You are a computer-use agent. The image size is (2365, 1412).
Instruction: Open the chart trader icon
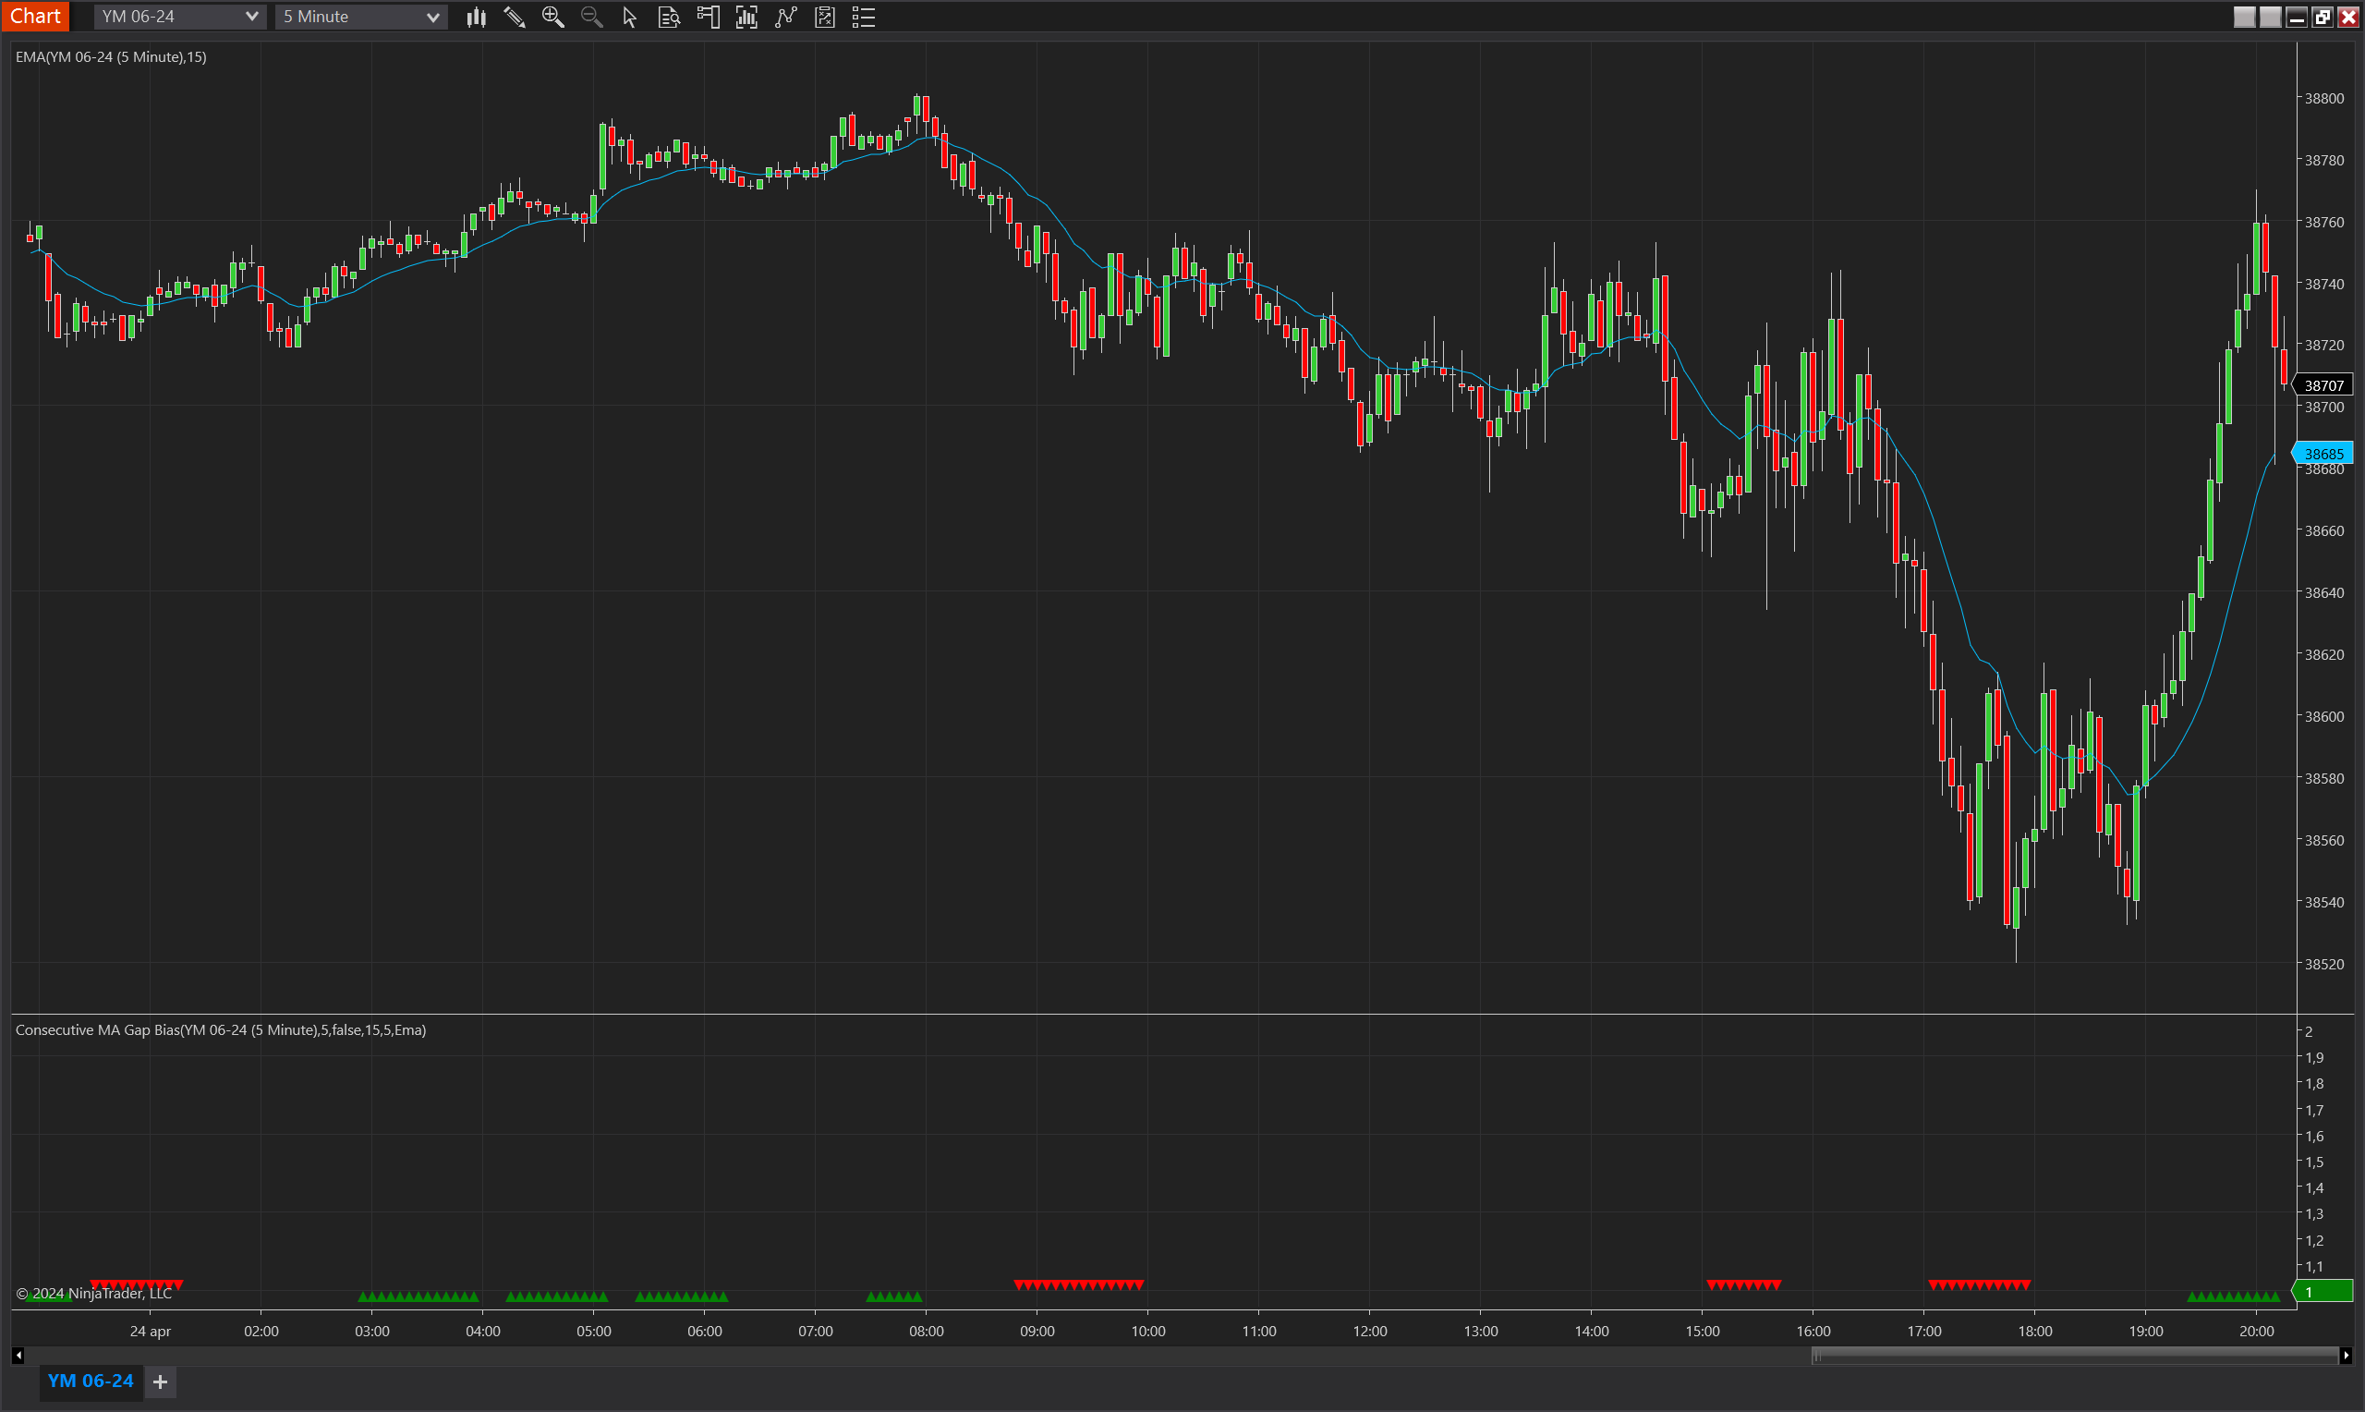(x=709, y=17)
